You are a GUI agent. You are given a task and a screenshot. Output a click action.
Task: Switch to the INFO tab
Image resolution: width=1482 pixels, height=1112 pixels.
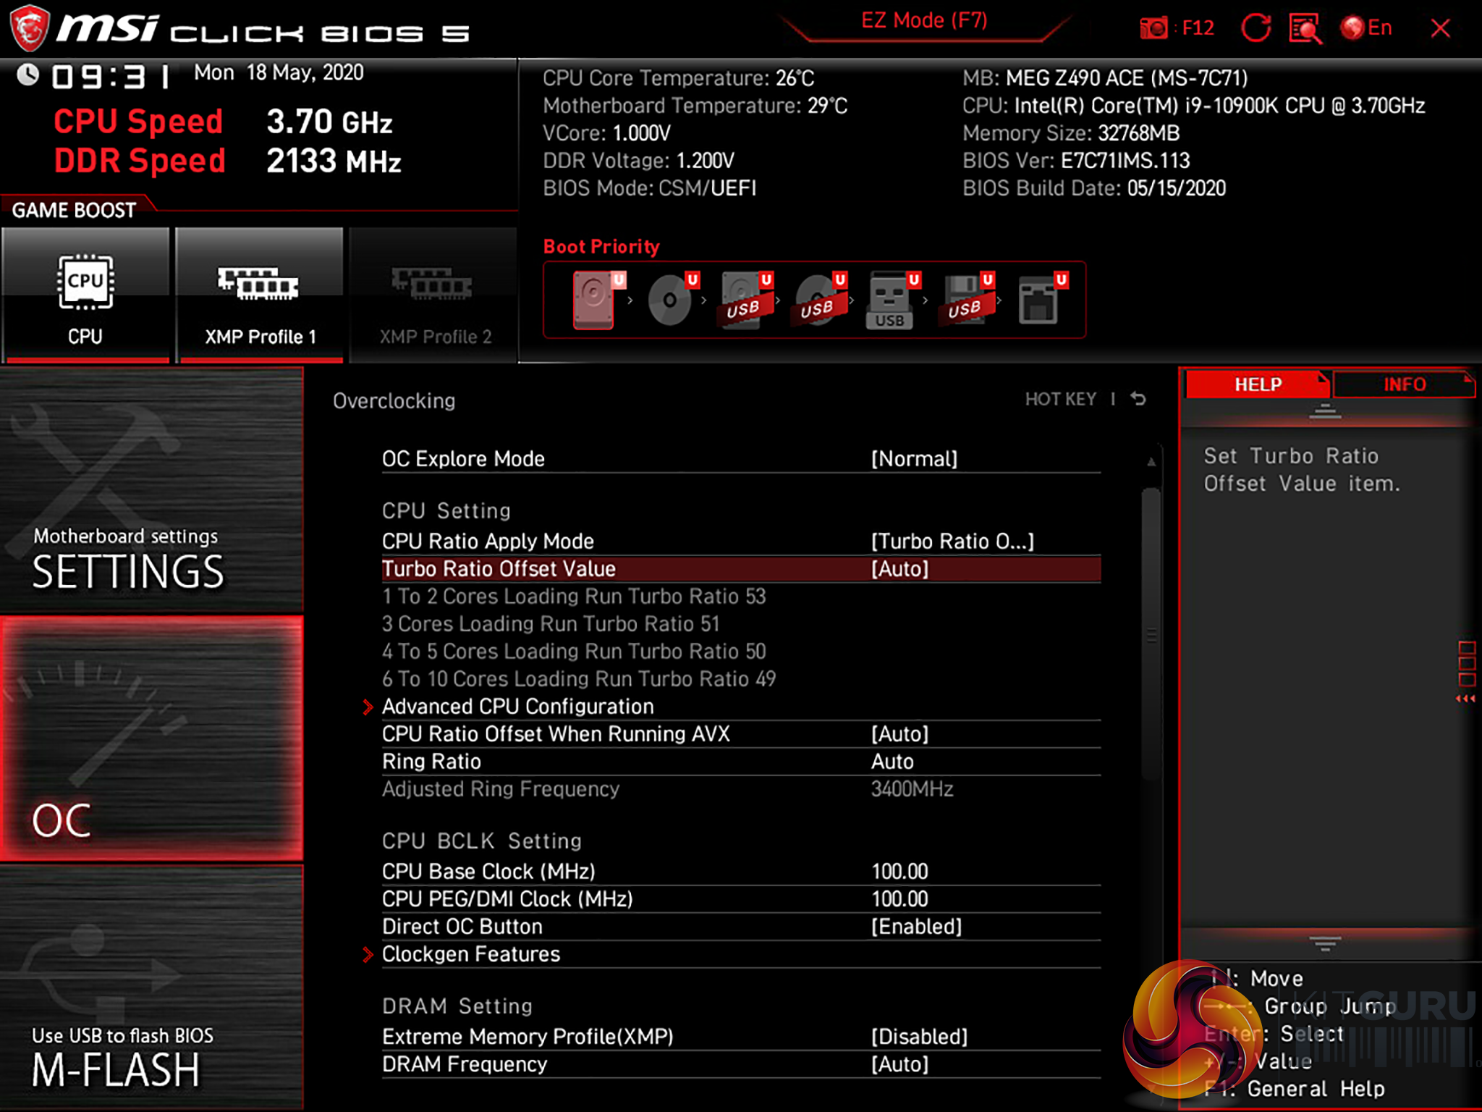1403,384
